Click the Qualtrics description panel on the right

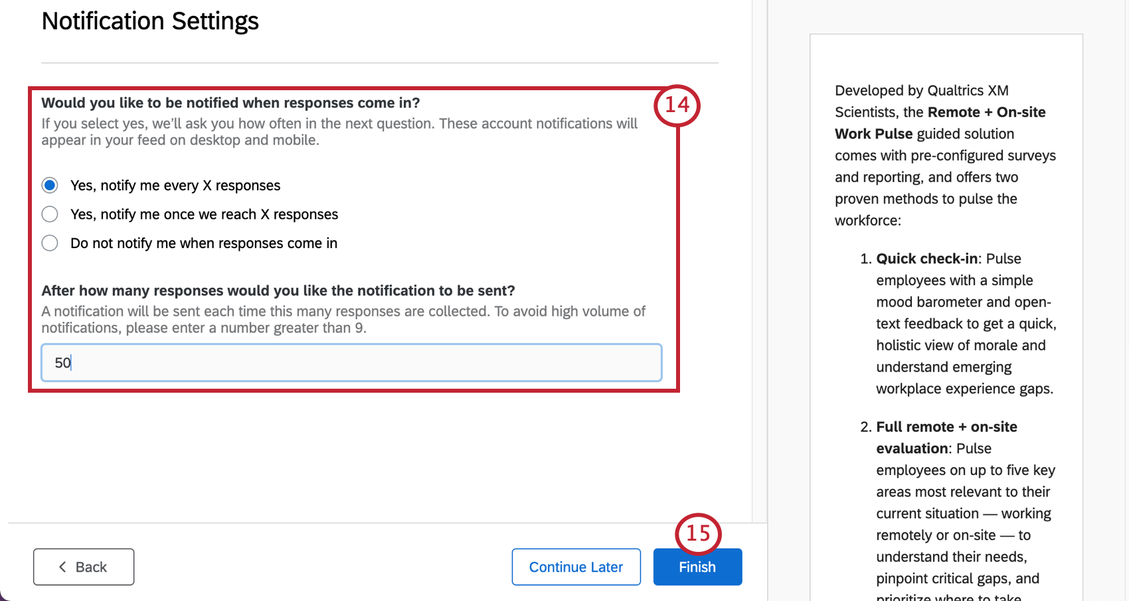coord(946,299)
